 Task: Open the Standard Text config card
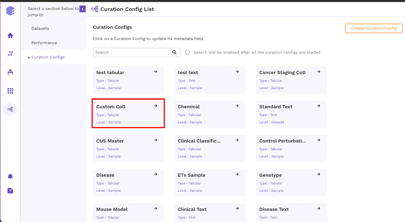[x=291, y=114]
